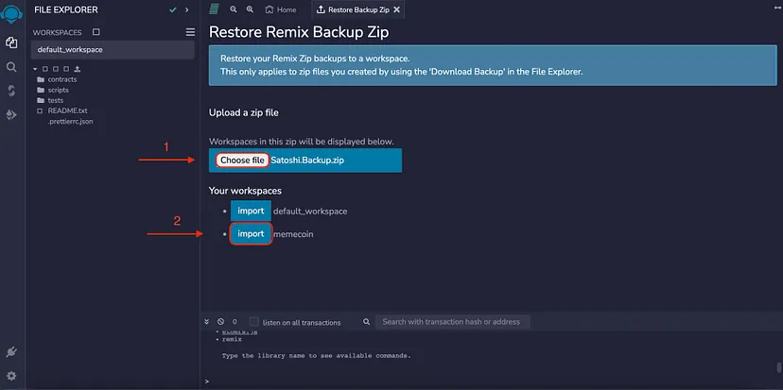Click the Satoshi.Backup.zip file name
This screenshot has height=390, width=783.
[307, 161]
